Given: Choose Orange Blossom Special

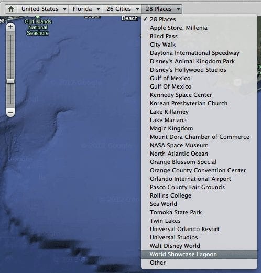Looking at the screenshot, I should pos(199,162).
